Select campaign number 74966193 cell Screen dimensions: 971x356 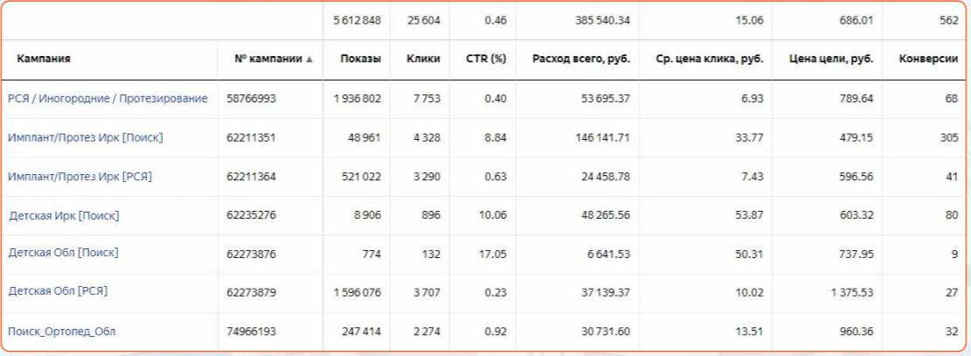pos(251,332)
